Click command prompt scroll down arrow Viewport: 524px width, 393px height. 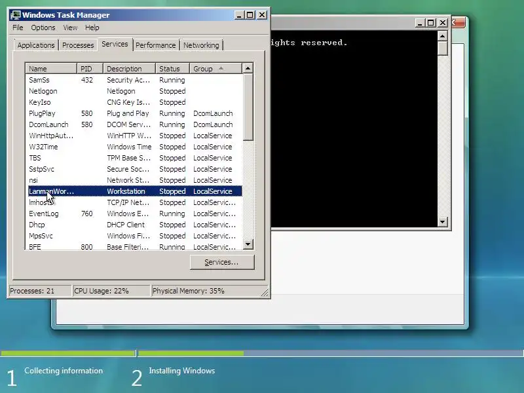click(443, 221)
